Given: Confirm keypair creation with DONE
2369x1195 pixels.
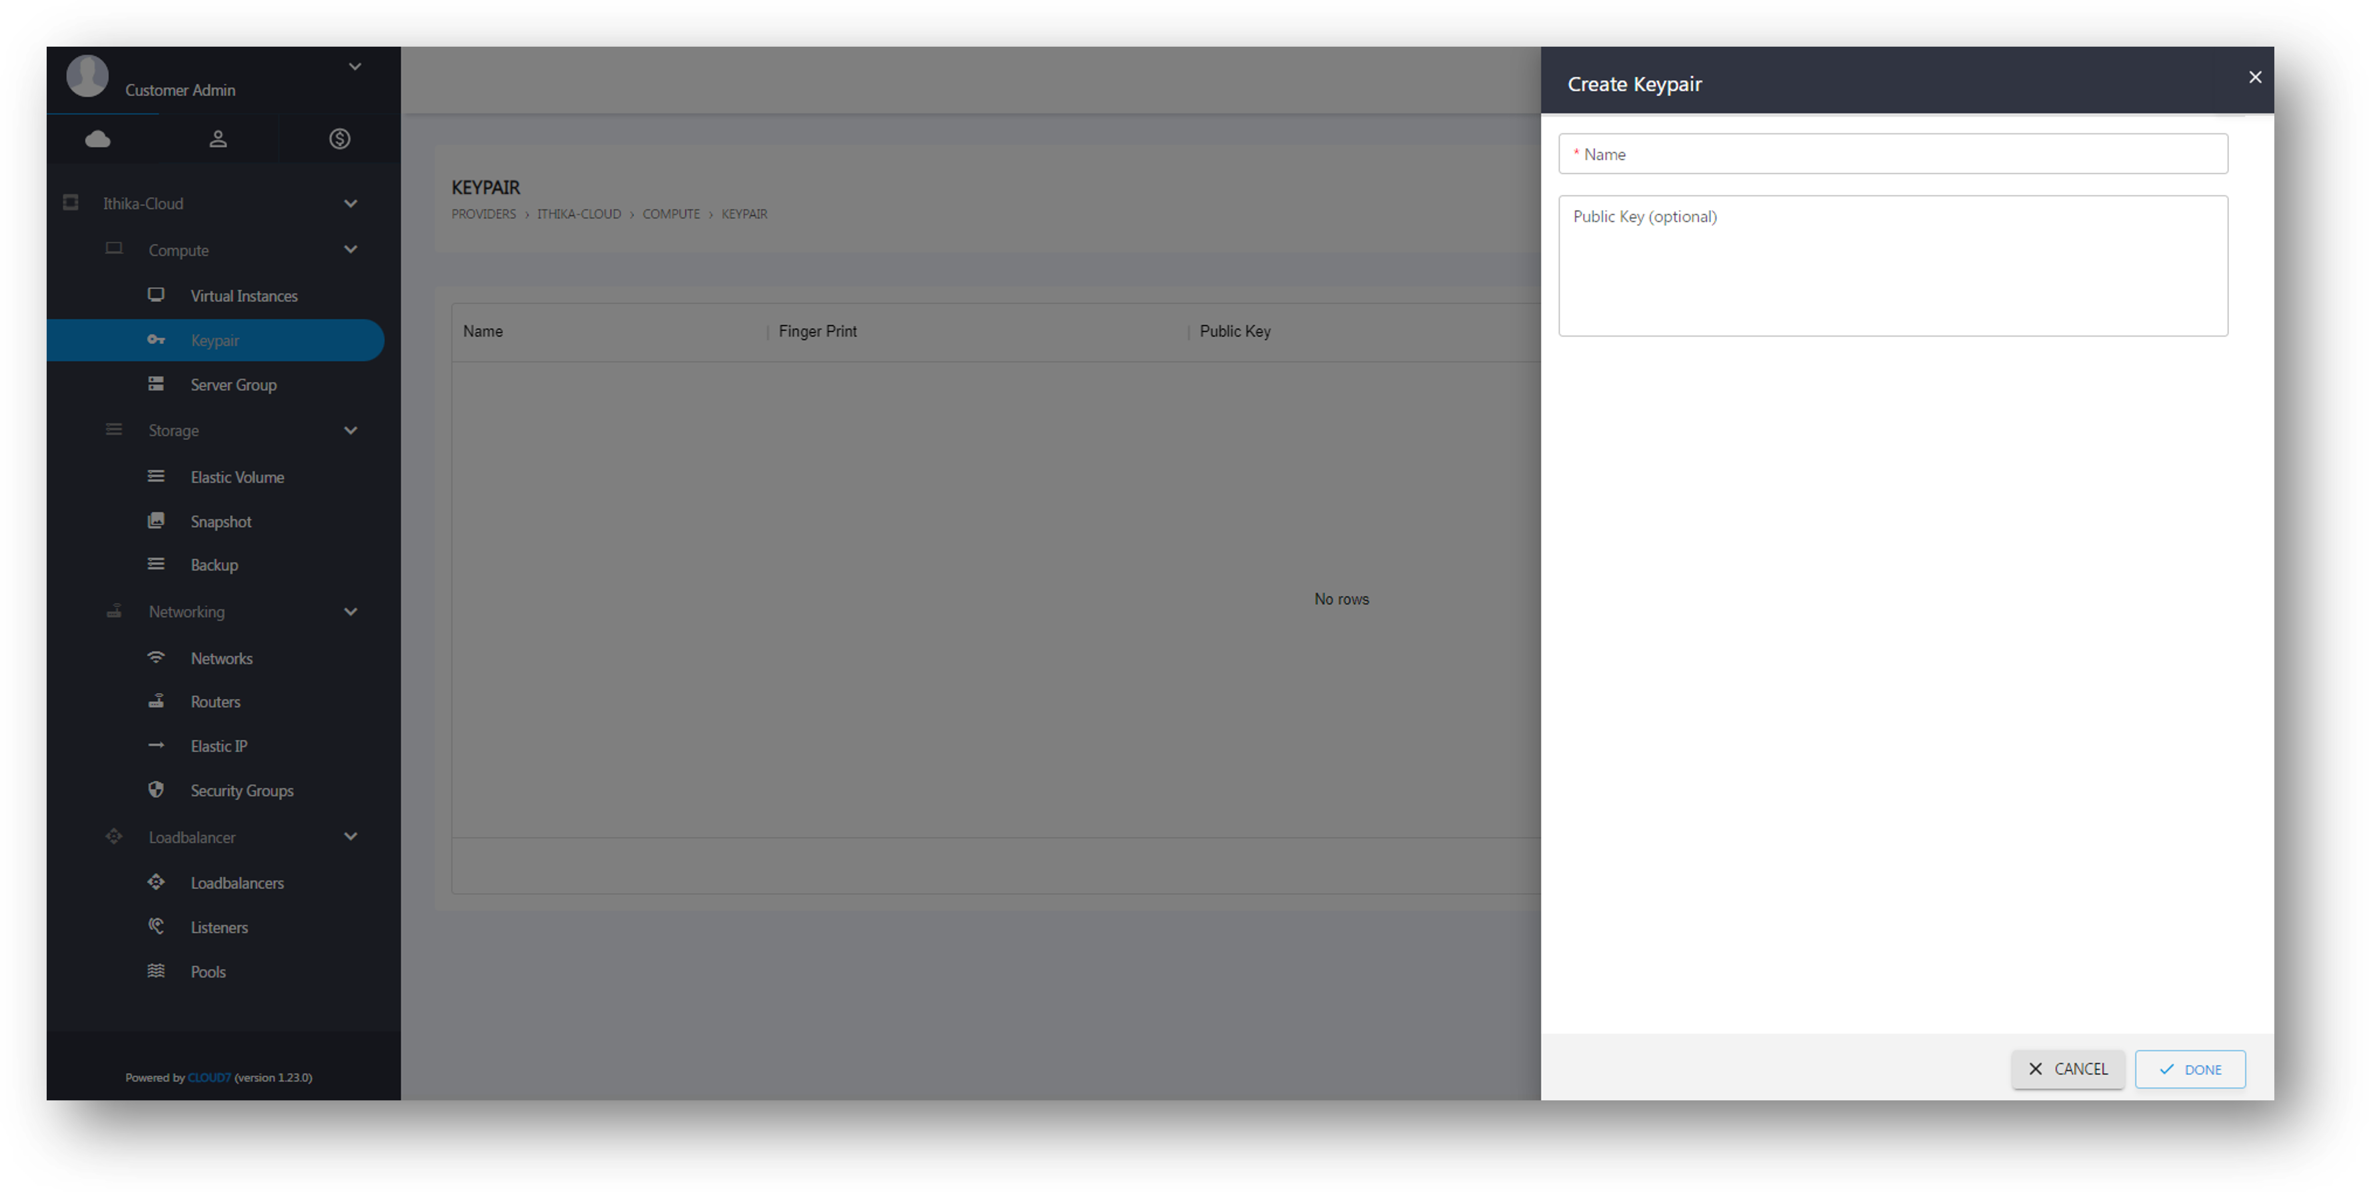Looking at the screenshot, I should (2190, 1069).
